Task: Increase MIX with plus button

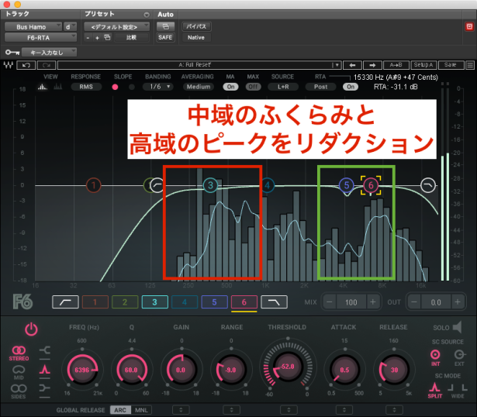Action: point(372,302)
